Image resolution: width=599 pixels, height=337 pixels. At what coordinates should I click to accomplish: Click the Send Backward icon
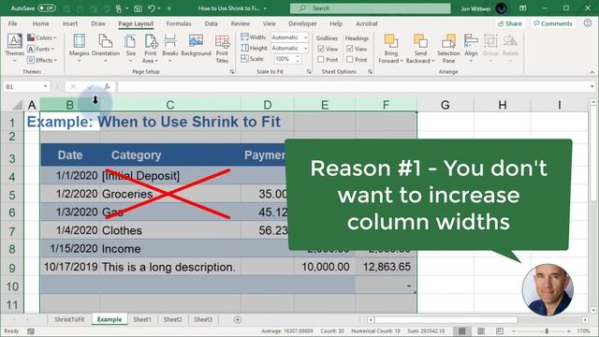pos(420,40)
